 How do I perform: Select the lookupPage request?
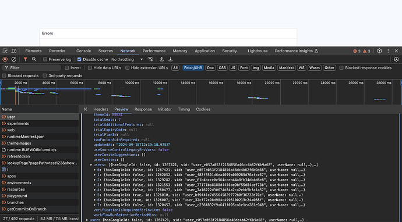point(40,163)
